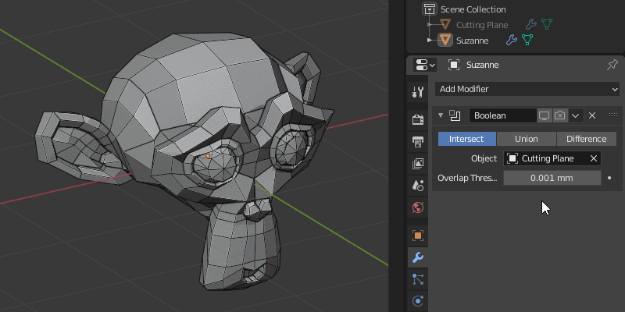Open the Output properties tab
625x312 pixels.
coord(418,141)
